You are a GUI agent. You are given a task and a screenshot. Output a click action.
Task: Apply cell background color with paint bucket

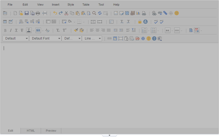pos(70,22)
